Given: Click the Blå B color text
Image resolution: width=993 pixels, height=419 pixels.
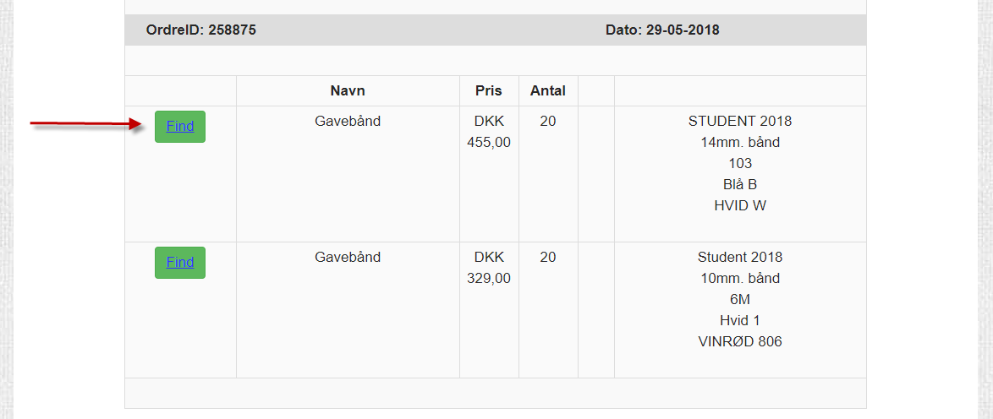Looking at the screenshot, I should coord(740,185).
